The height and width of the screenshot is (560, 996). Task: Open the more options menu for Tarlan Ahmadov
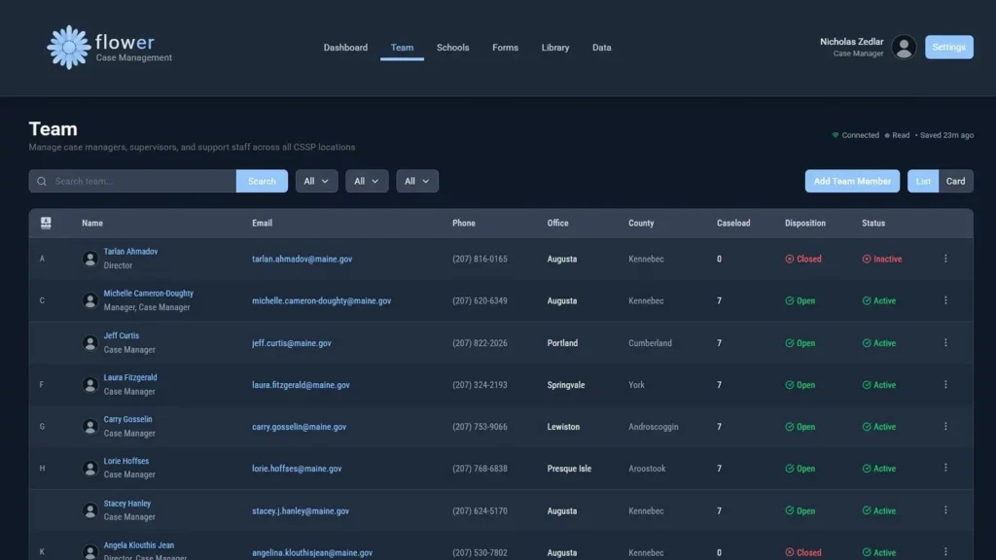tap(945, 259)
